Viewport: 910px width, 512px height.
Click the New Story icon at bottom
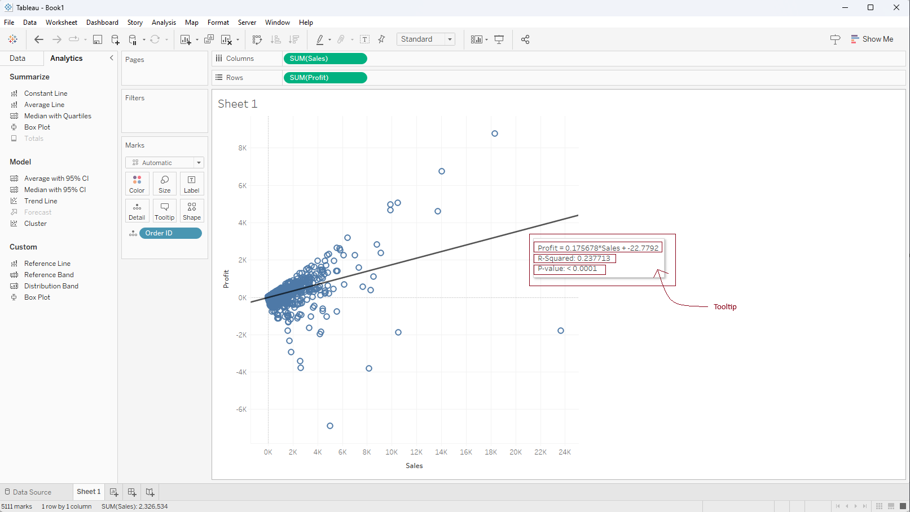tap(150, 492)
